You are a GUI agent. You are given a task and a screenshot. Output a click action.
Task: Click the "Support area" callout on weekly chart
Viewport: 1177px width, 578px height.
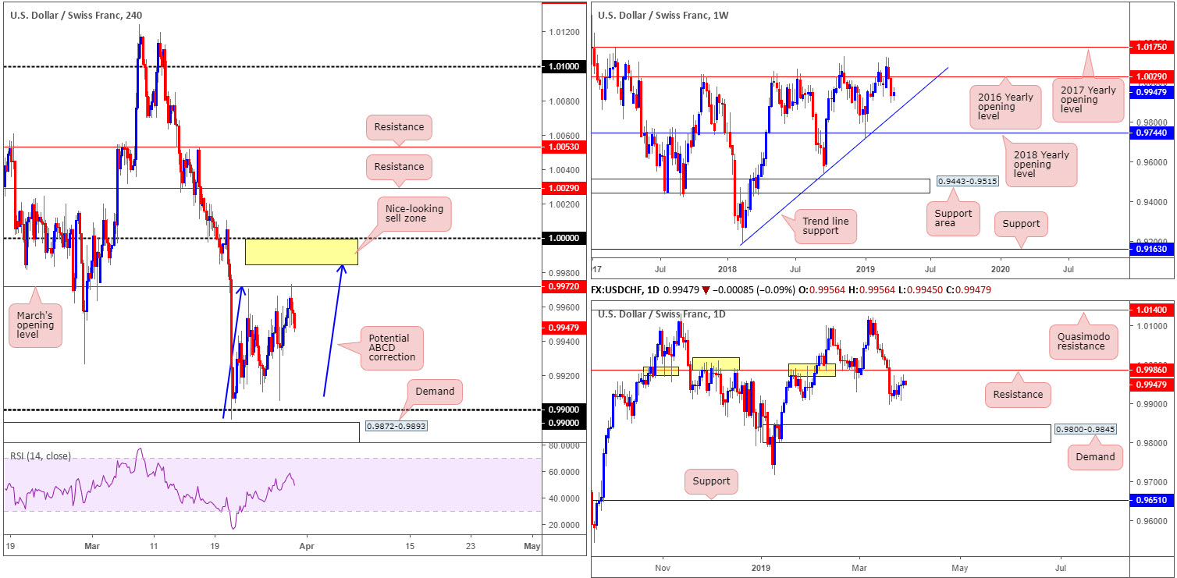click(952, 218)
